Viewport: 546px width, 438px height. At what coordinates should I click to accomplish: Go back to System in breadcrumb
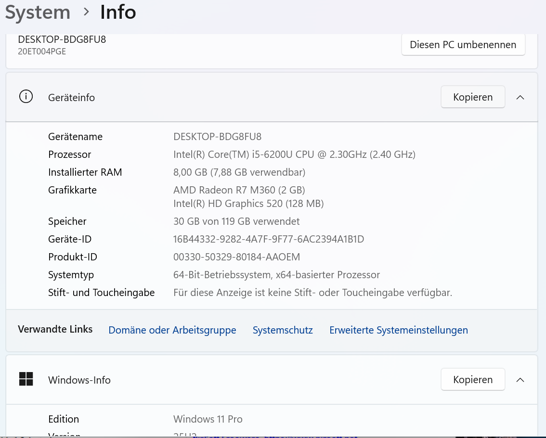coord(38,13)
